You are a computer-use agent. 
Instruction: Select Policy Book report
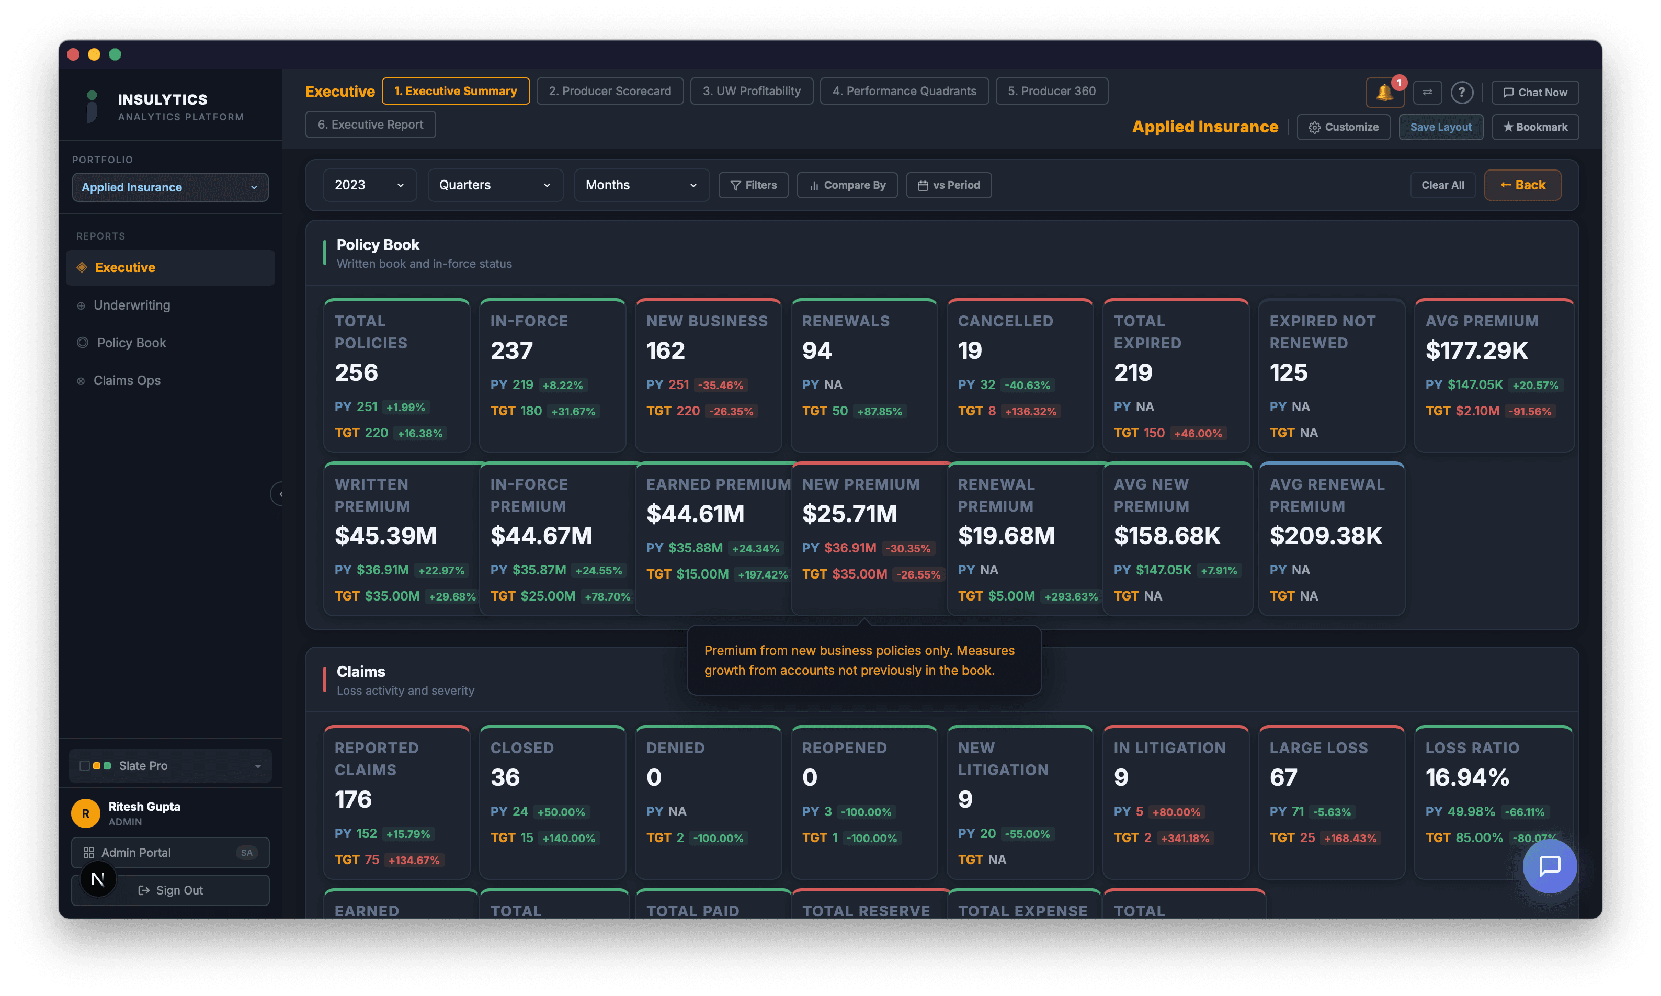pos(170,342)
